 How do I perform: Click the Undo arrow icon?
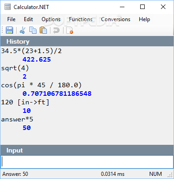[x=56, y=30]
